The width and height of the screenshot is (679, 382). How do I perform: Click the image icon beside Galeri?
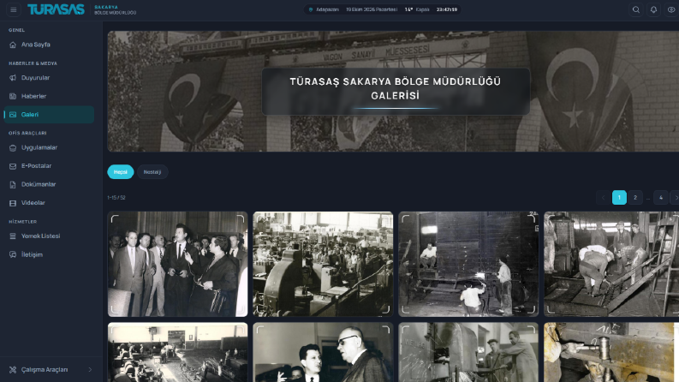tap(13, 115)
